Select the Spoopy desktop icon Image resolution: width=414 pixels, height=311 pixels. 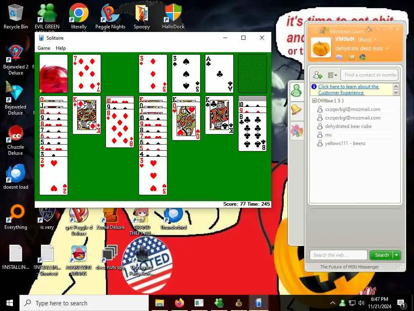pyautogui.click(x=142, y=16)
